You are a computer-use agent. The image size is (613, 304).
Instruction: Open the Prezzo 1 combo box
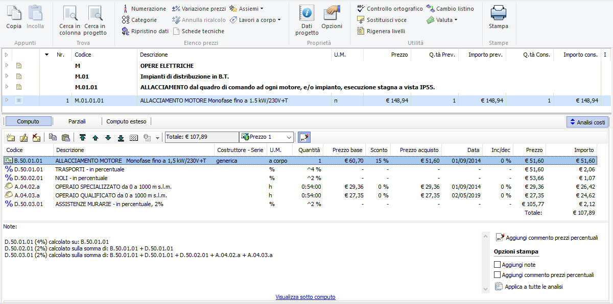(267, 137)
